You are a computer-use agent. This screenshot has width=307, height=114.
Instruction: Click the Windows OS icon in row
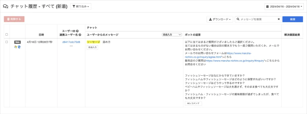tap(16, 47)
